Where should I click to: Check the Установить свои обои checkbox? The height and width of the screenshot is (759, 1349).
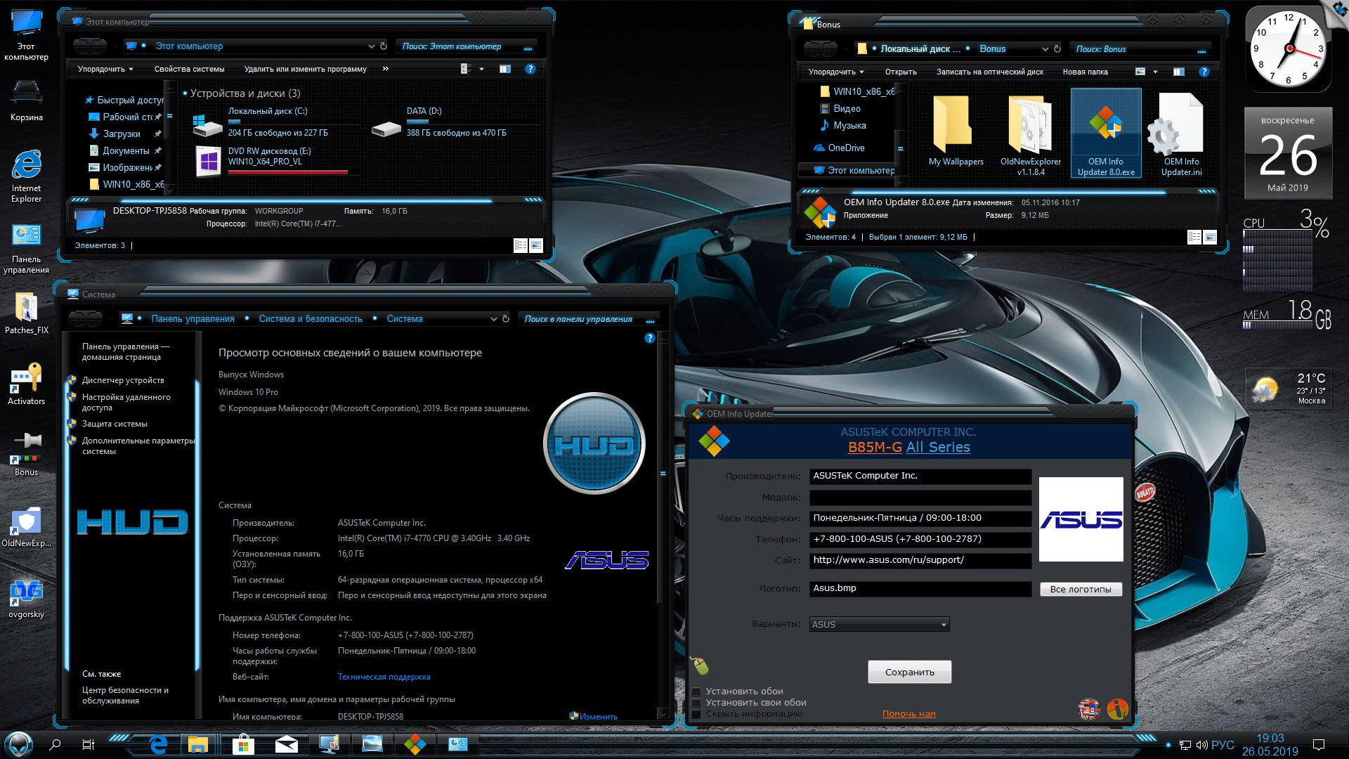696,703
